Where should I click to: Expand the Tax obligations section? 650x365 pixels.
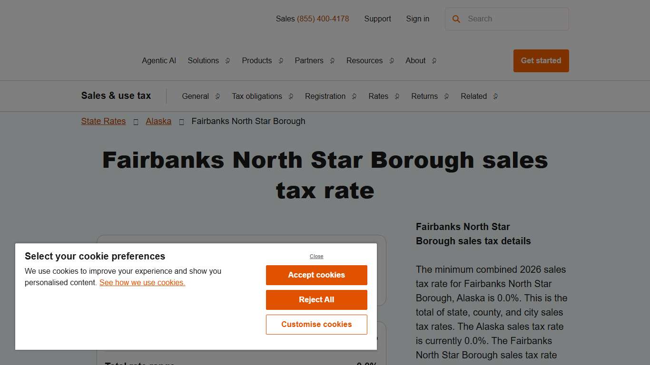pos(256,96)
